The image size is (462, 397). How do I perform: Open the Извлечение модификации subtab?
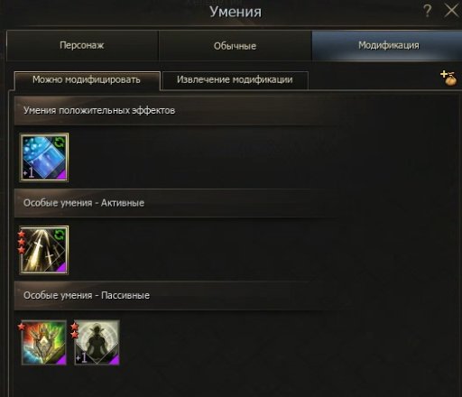pos(235,80)
